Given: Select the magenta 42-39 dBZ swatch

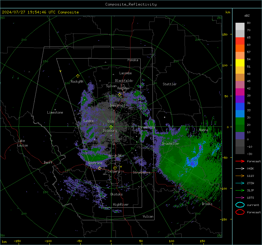Looking at the screenshot, I should click(x=240, y=92).
